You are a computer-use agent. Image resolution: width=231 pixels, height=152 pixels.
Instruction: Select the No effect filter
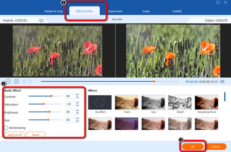[x=100, y=102]
